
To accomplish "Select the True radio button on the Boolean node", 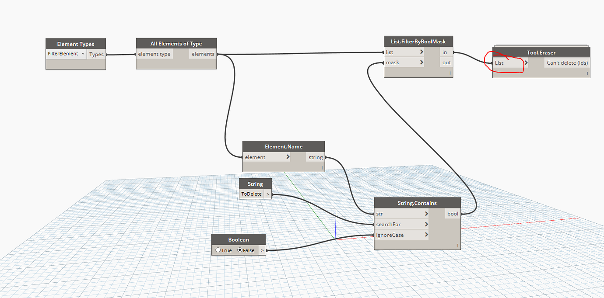I will coord(218,249).
